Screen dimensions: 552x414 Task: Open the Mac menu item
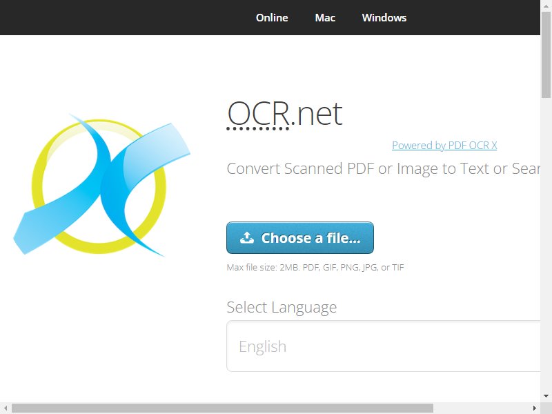tap(325, 18)
